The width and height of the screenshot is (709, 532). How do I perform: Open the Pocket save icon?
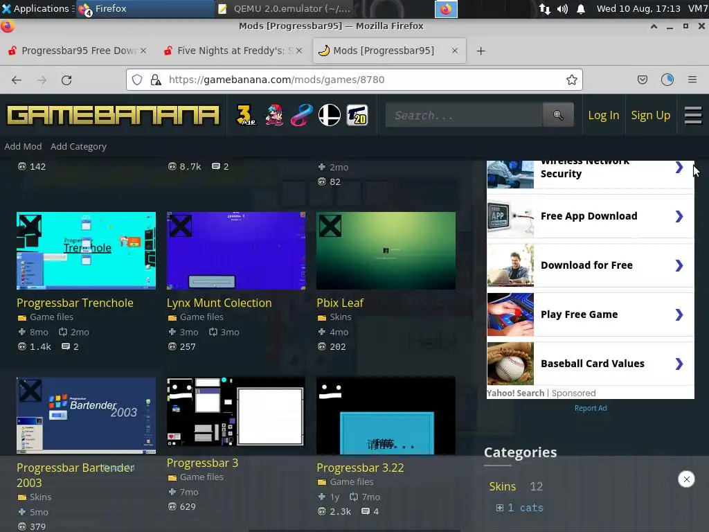click(642, 80)
